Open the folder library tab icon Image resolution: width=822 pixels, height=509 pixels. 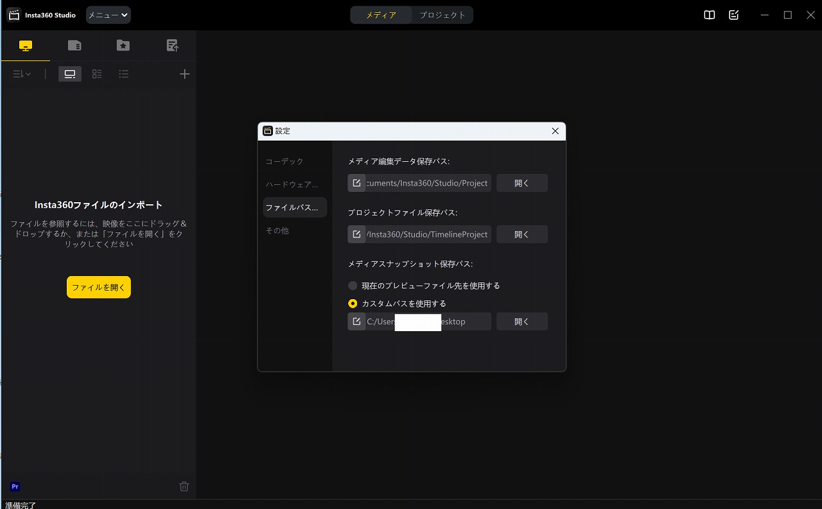[74, 46]
